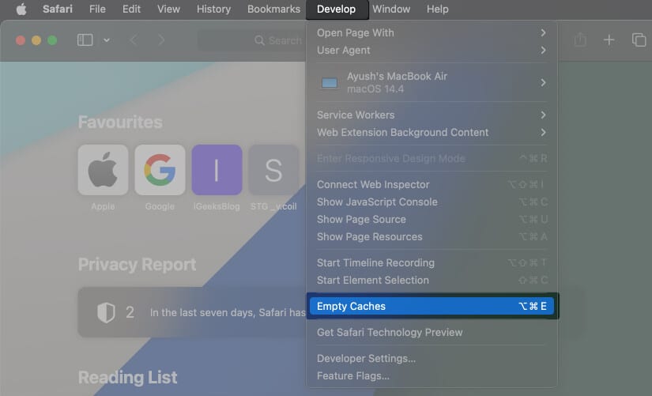Open the History menu
The image size is (652, 396).
pyautogui.click(x=213, y=9)
